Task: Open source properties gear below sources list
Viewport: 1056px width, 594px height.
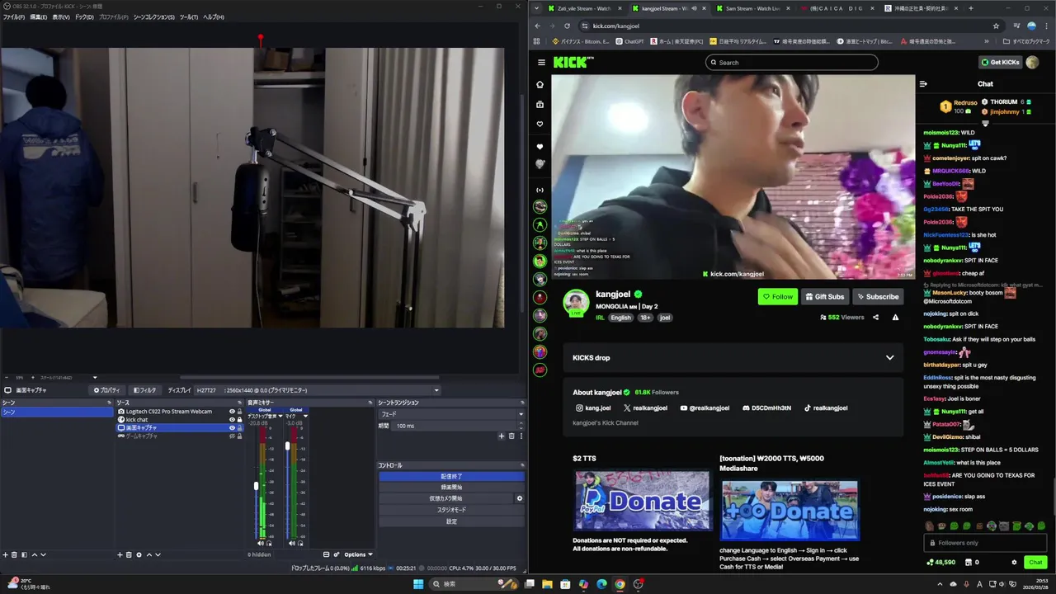Action: [139, 554]
